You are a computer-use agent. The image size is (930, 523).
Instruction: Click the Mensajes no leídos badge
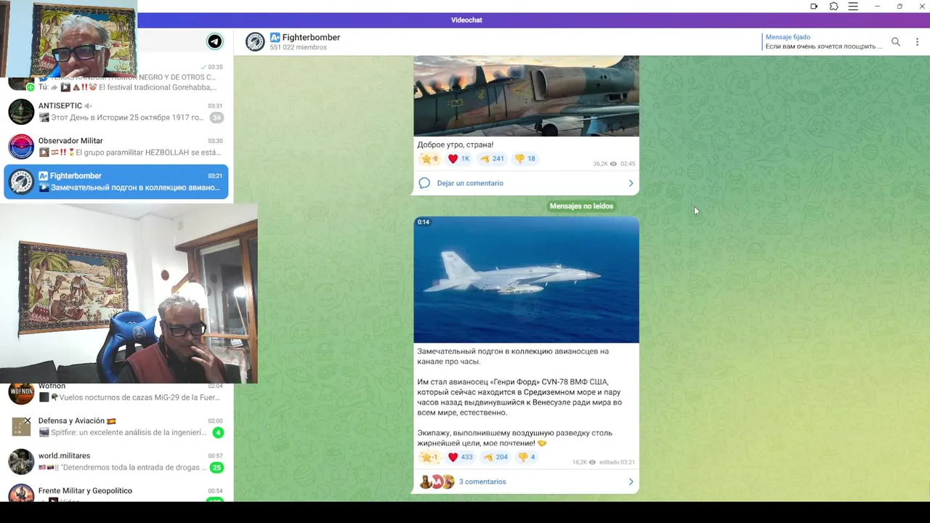point(581,206)
